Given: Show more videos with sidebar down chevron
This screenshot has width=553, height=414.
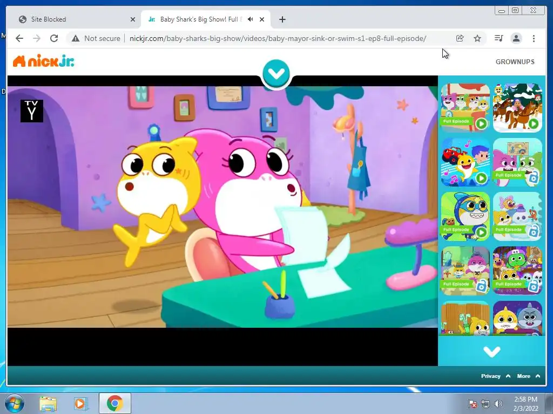Looking at the screenshot, I should pos(491,351).
